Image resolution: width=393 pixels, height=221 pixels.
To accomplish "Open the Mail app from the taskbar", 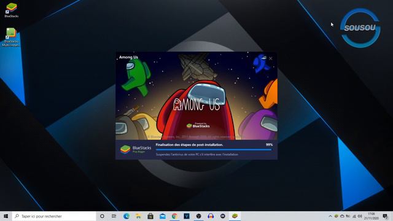I will tap(162, 216).
